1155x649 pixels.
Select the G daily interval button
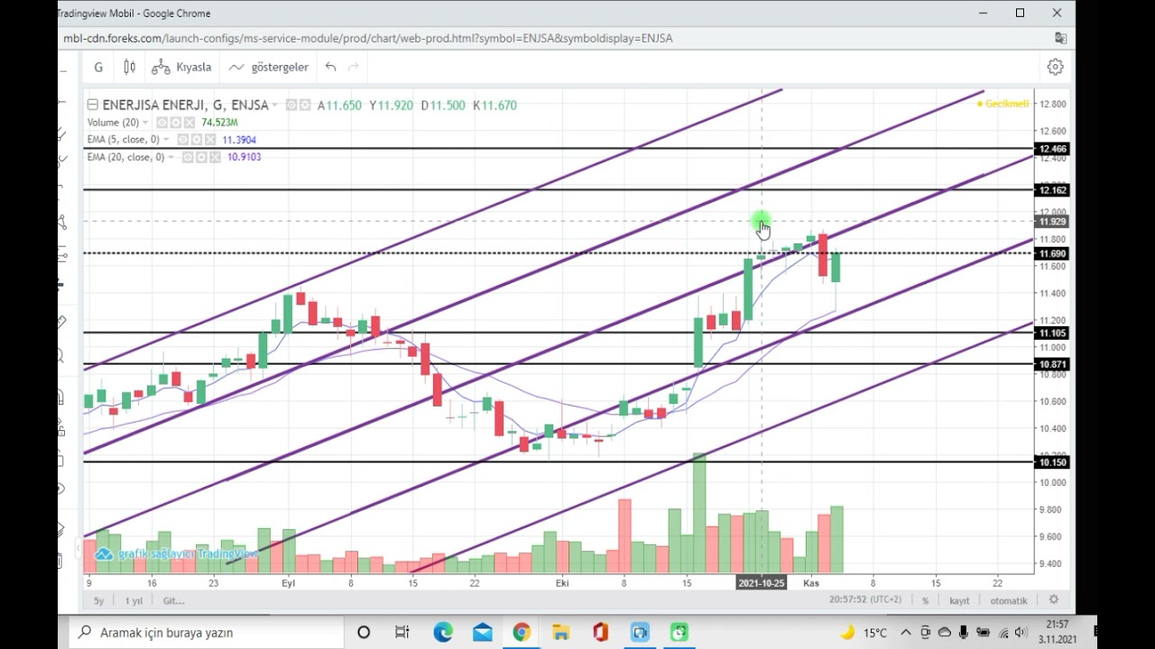tap(98, 67)
